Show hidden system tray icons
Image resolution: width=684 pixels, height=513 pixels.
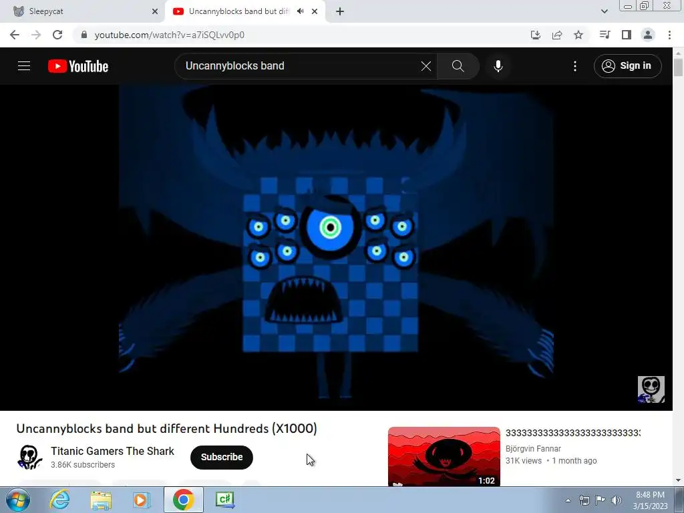coord(568,500)
